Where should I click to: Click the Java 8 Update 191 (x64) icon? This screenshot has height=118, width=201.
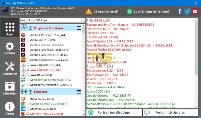(x=23, y=65)
